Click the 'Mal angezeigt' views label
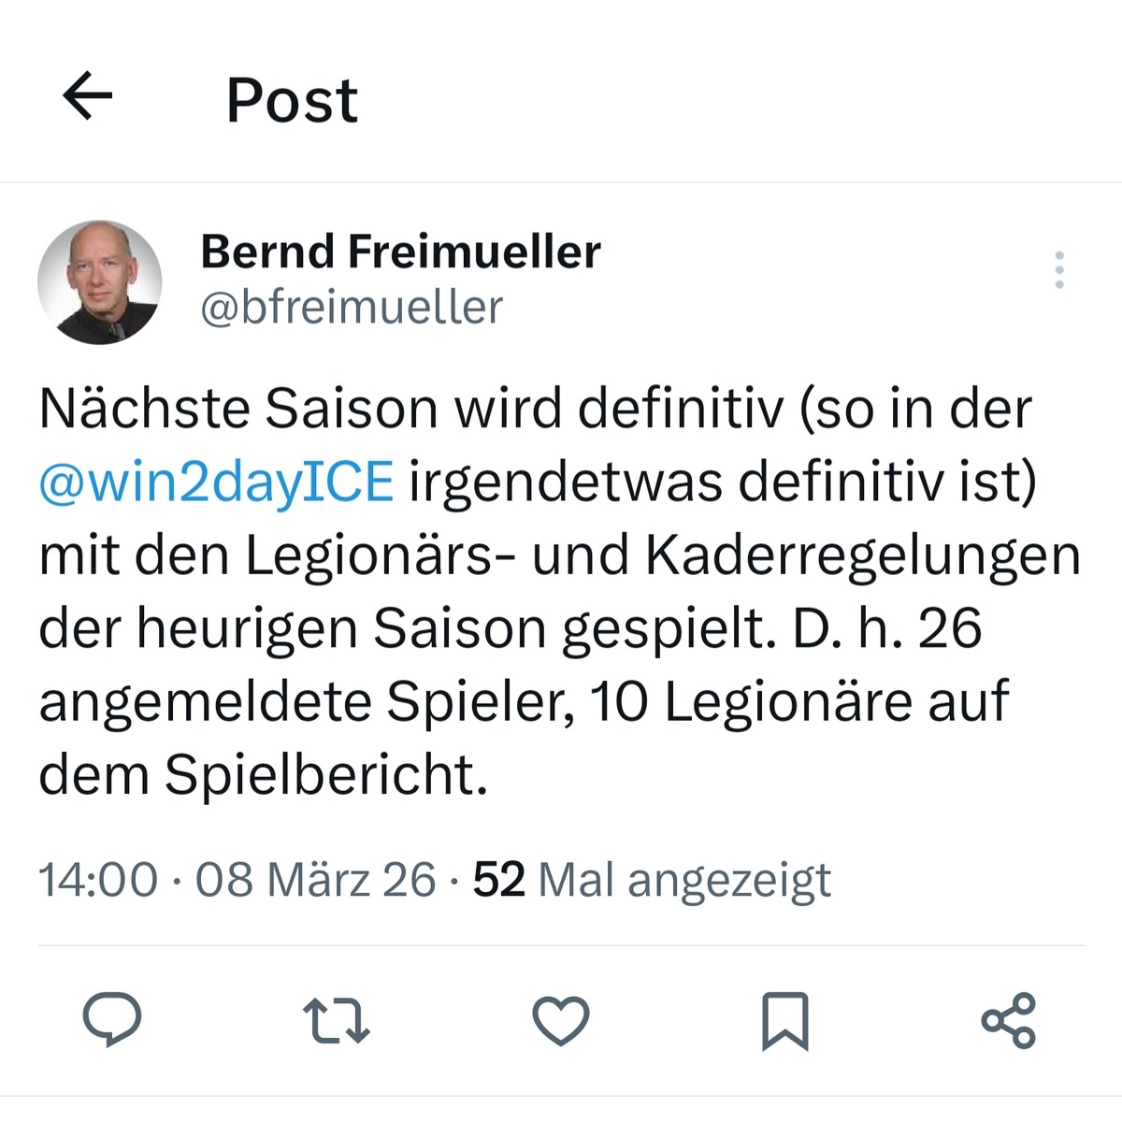Viewport: 1122px width, 1122px height. point(684,880)
